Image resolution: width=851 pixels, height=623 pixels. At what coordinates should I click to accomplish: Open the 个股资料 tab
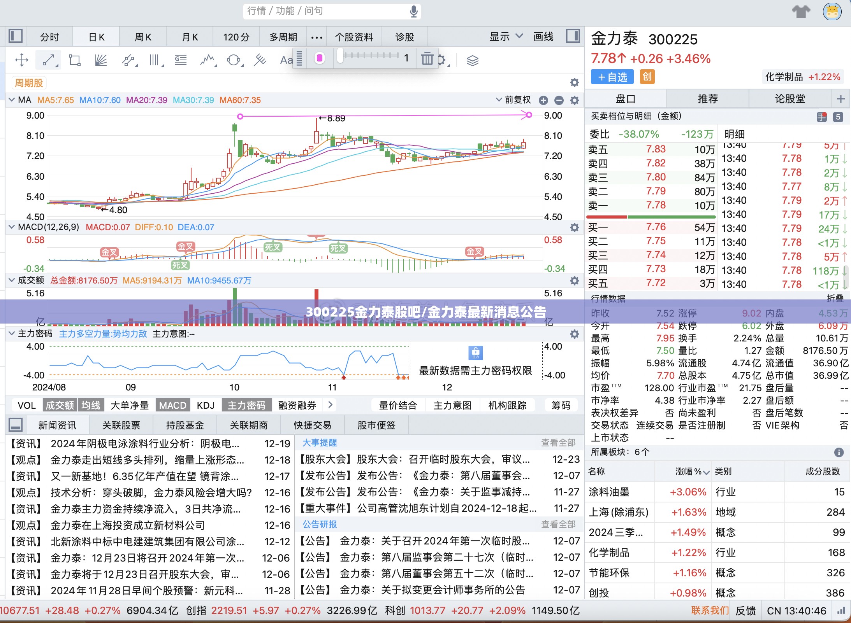click(x=354, y=37)
